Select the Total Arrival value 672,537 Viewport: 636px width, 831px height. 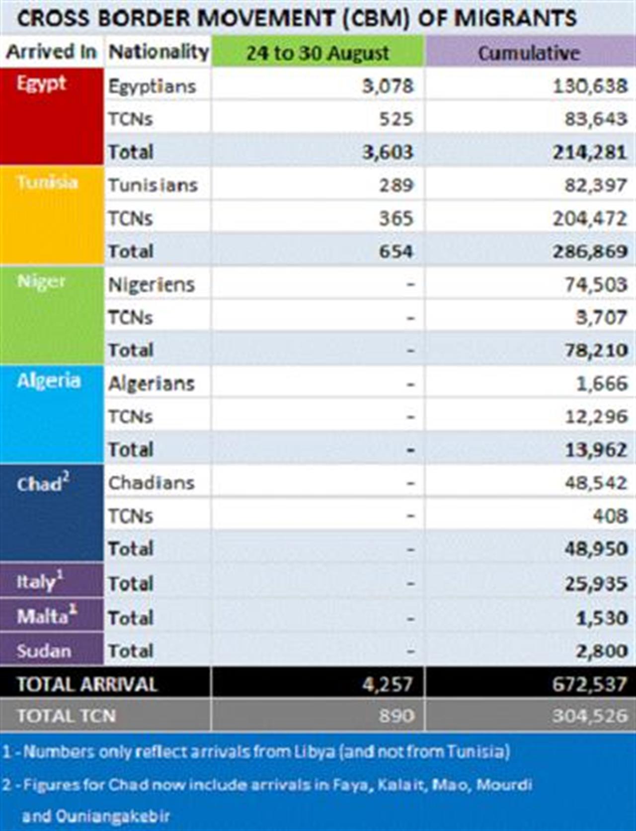coord(590,684)
